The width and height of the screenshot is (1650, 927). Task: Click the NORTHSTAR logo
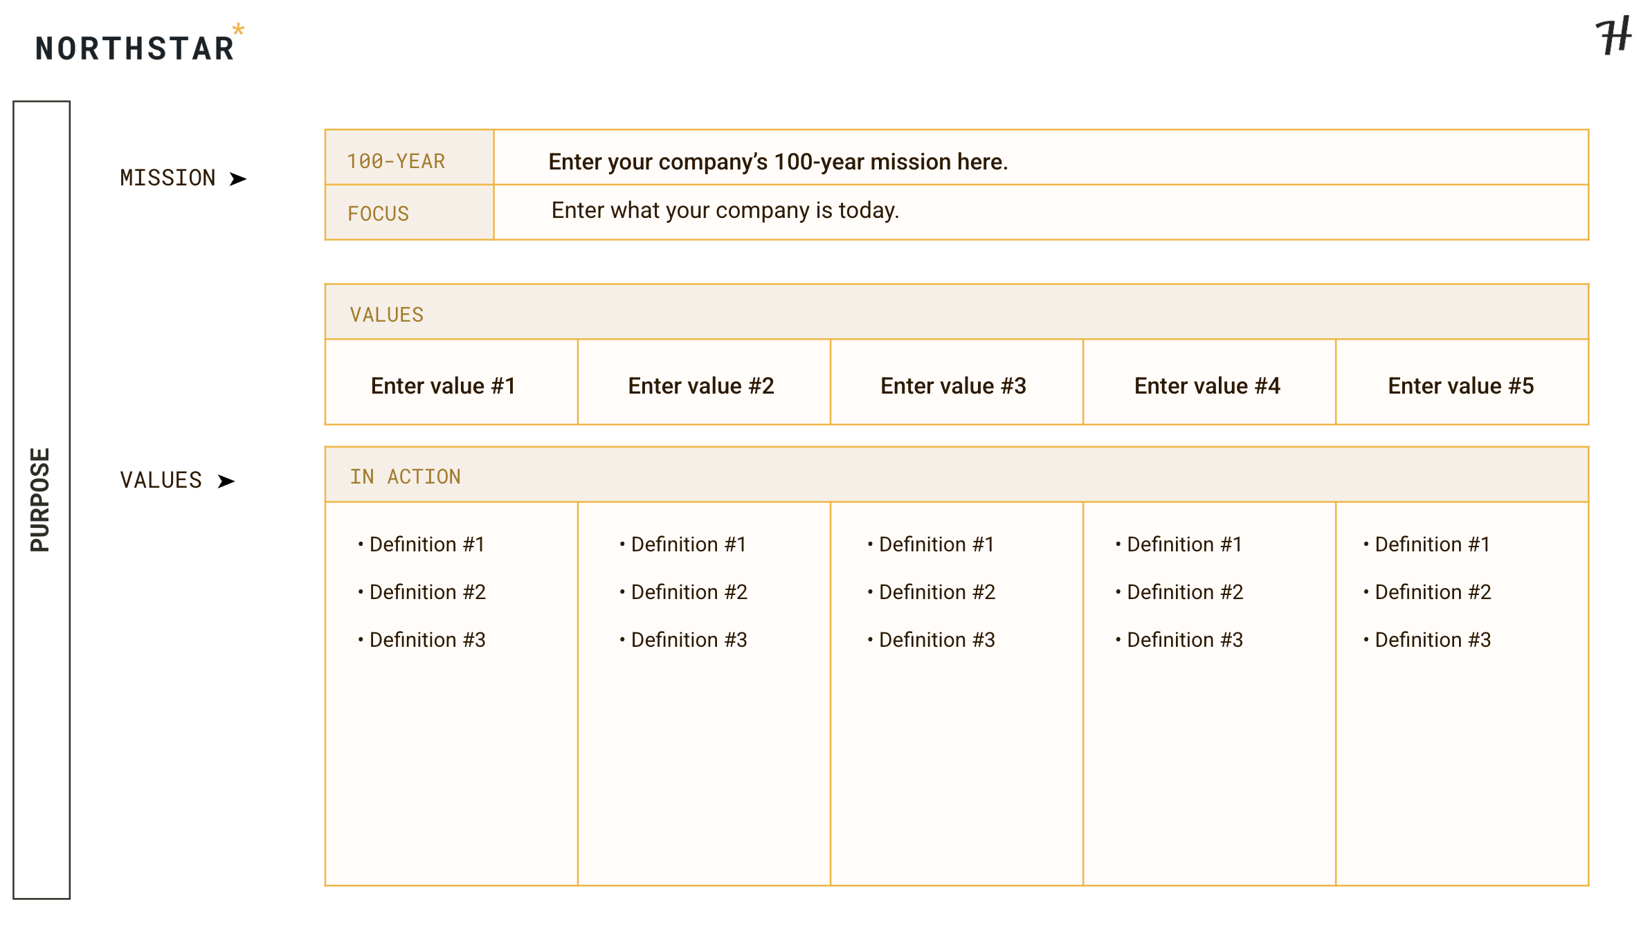tap(140, 44)
